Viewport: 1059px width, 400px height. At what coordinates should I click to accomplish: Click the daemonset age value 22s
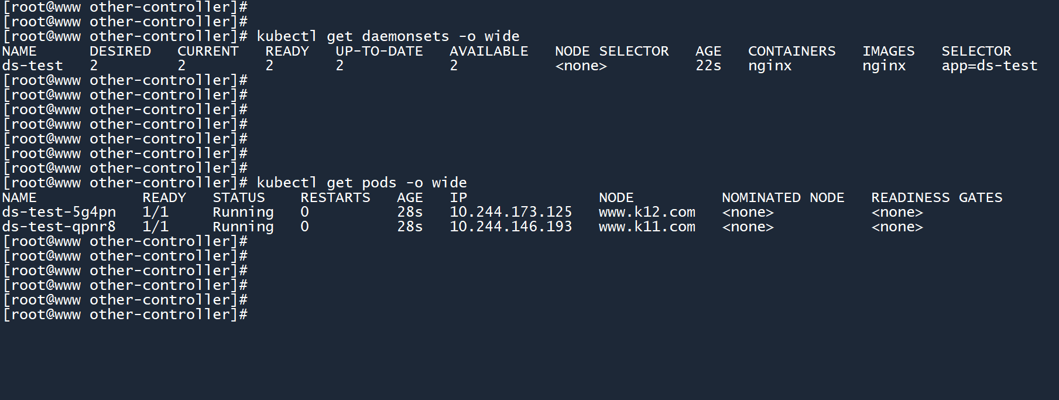tap(708, 66)
